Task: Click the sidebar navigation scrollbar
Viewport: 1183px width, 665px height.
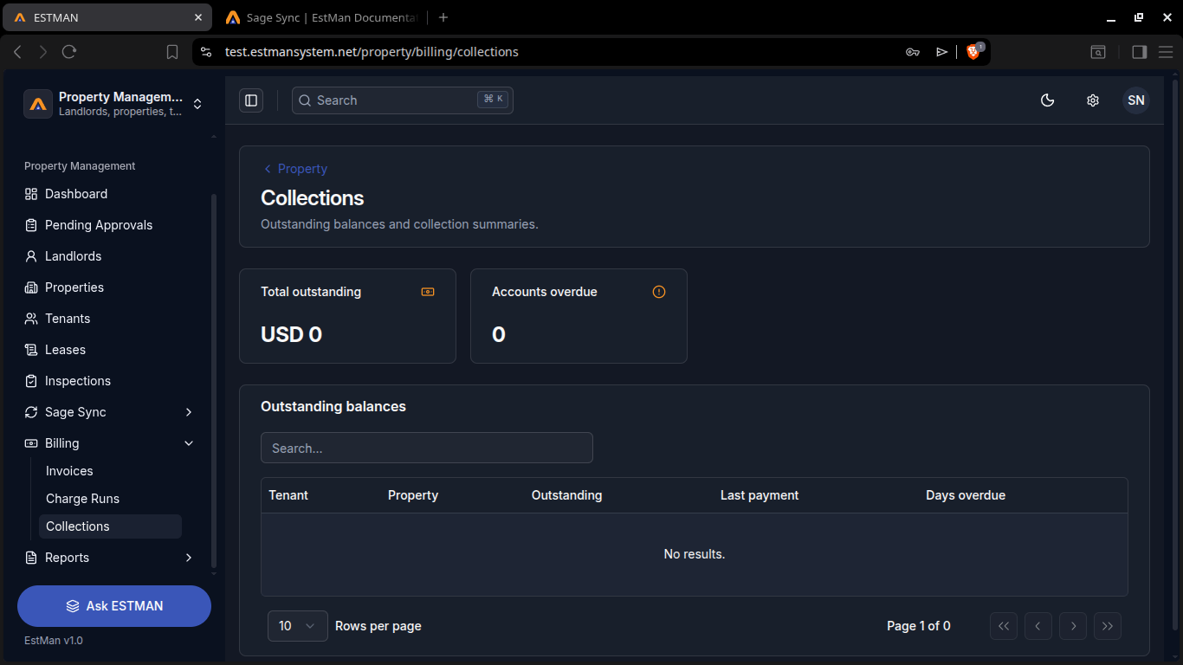Action: tap(214, 381)
